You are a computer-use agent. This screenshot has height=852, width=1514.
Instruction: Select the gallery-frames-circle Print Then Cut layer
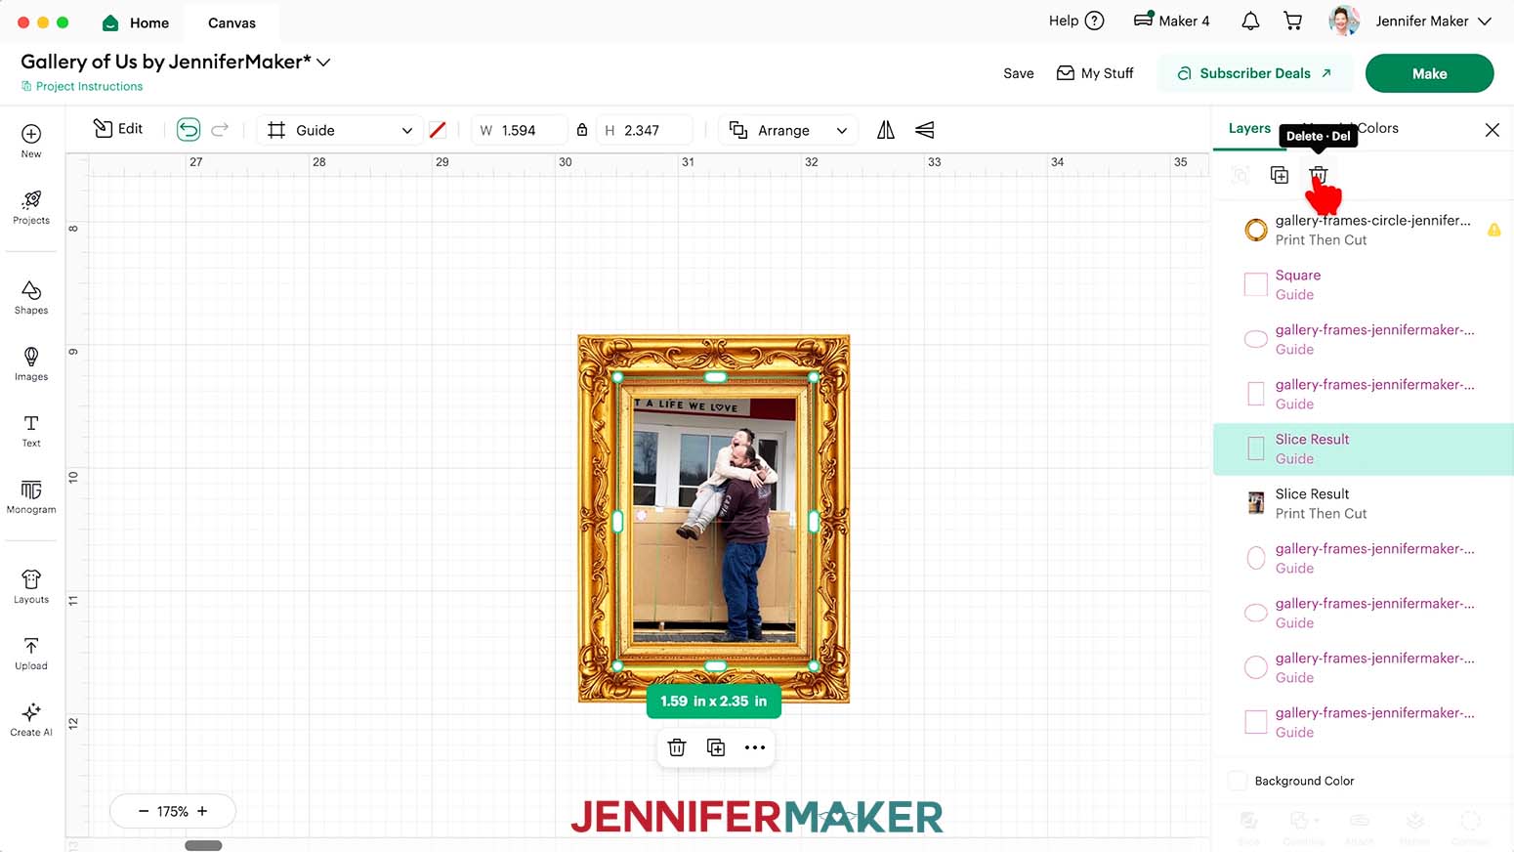[x=1363, y=230]
